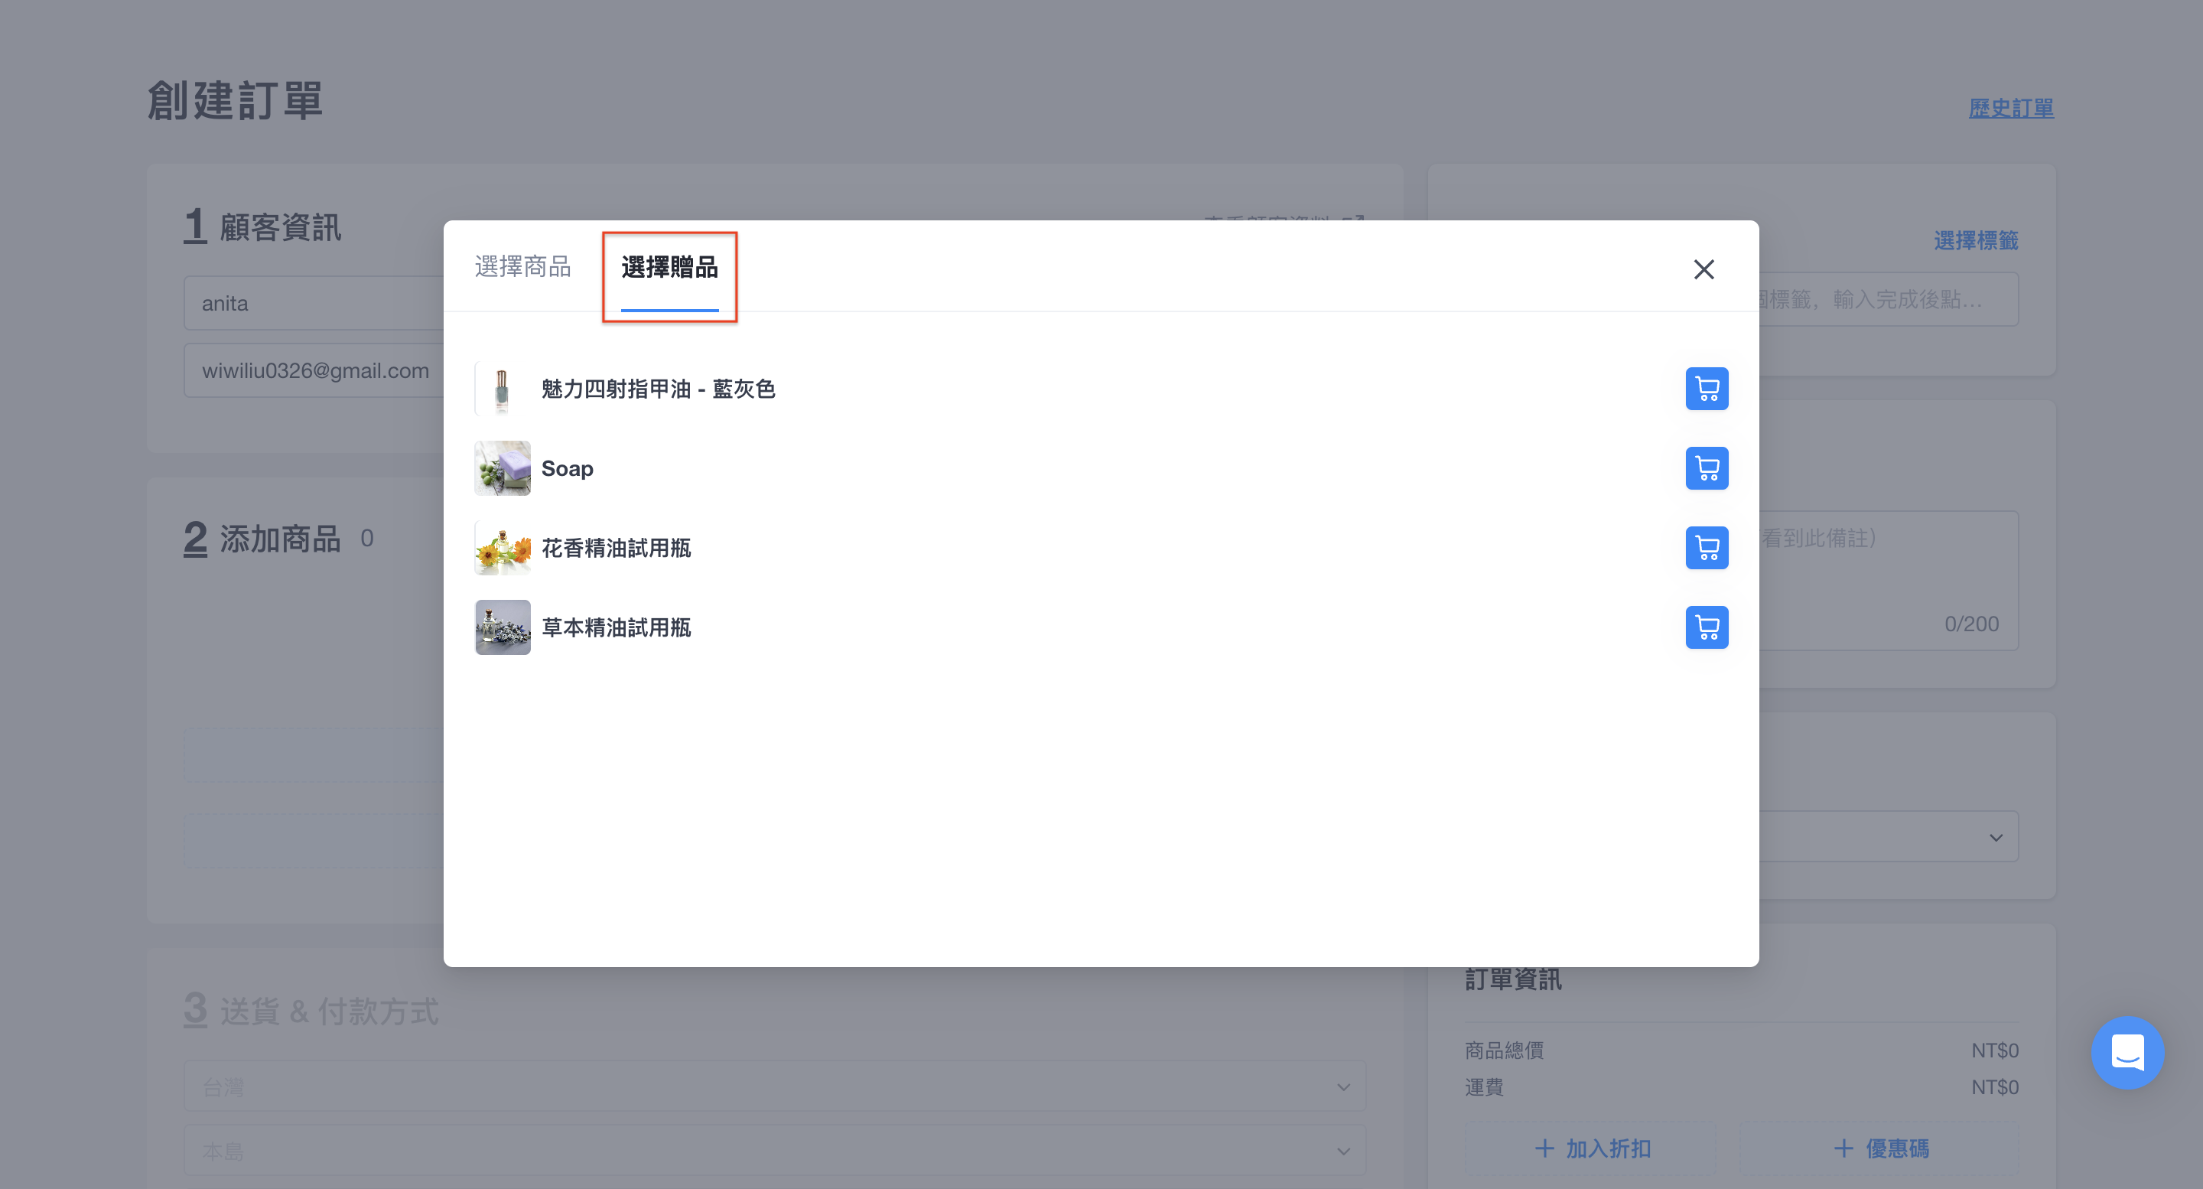Add Soap gift to cart
The width and height of the screenshot is (2203, 1189).
(1706, 468)
